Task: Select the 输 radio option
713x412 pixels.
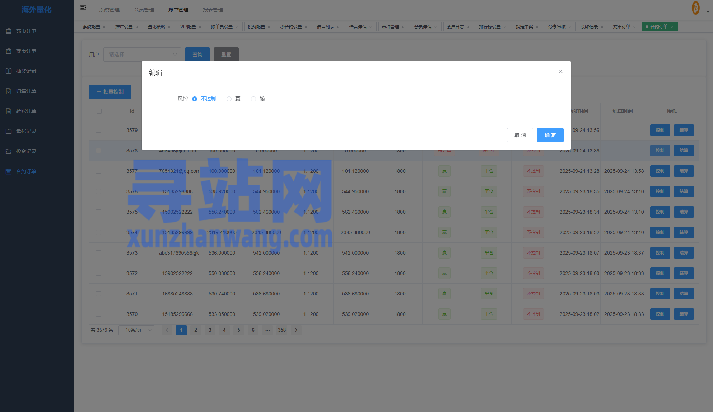Action: pos(253,99)
